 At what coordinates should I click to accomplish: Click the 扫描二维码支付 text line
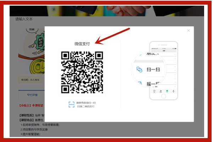[x=86, y=106]
